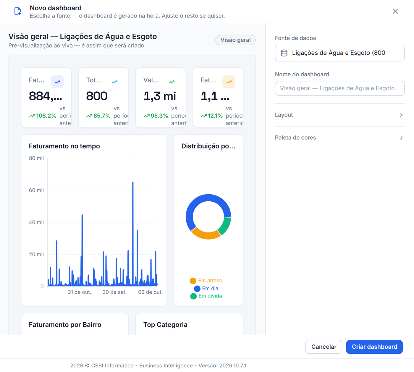Click the orange segment of donut chart

pyautogui.click(x=206, y=236)
